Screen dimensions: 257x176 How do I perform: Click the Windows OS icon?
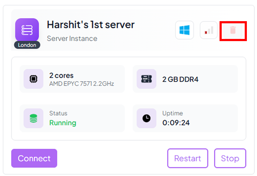click(185, 30)
